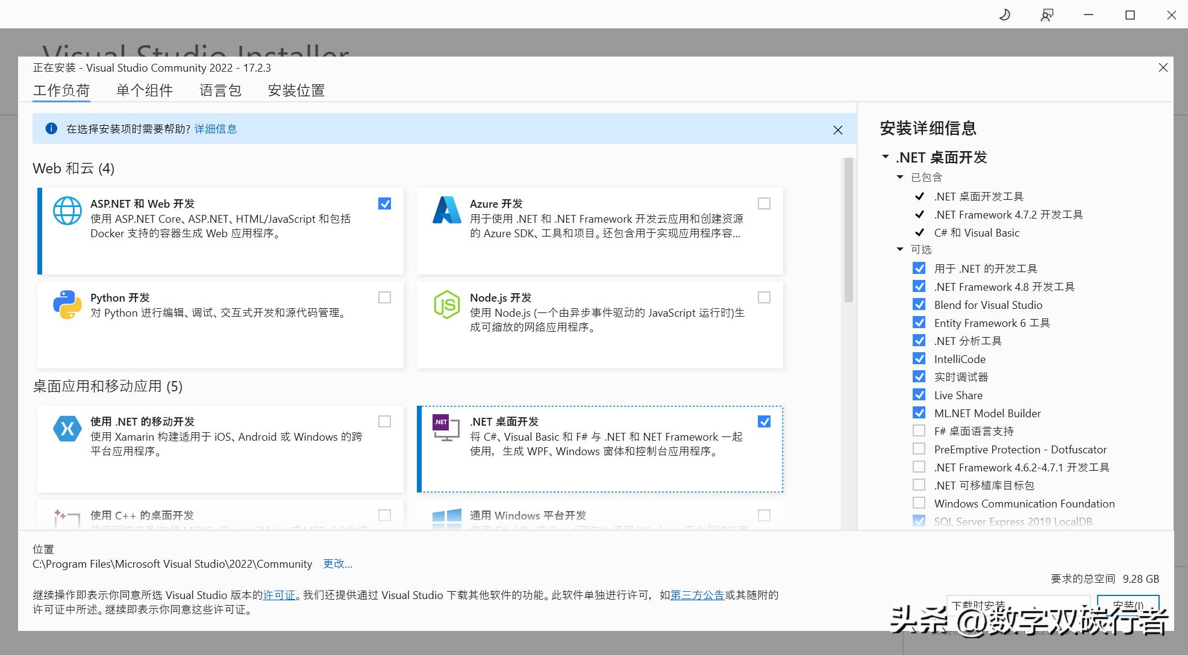Click the Azure 开发 workload icon
This screenshot has width=1188, height=655.
[x=446, y=211]
